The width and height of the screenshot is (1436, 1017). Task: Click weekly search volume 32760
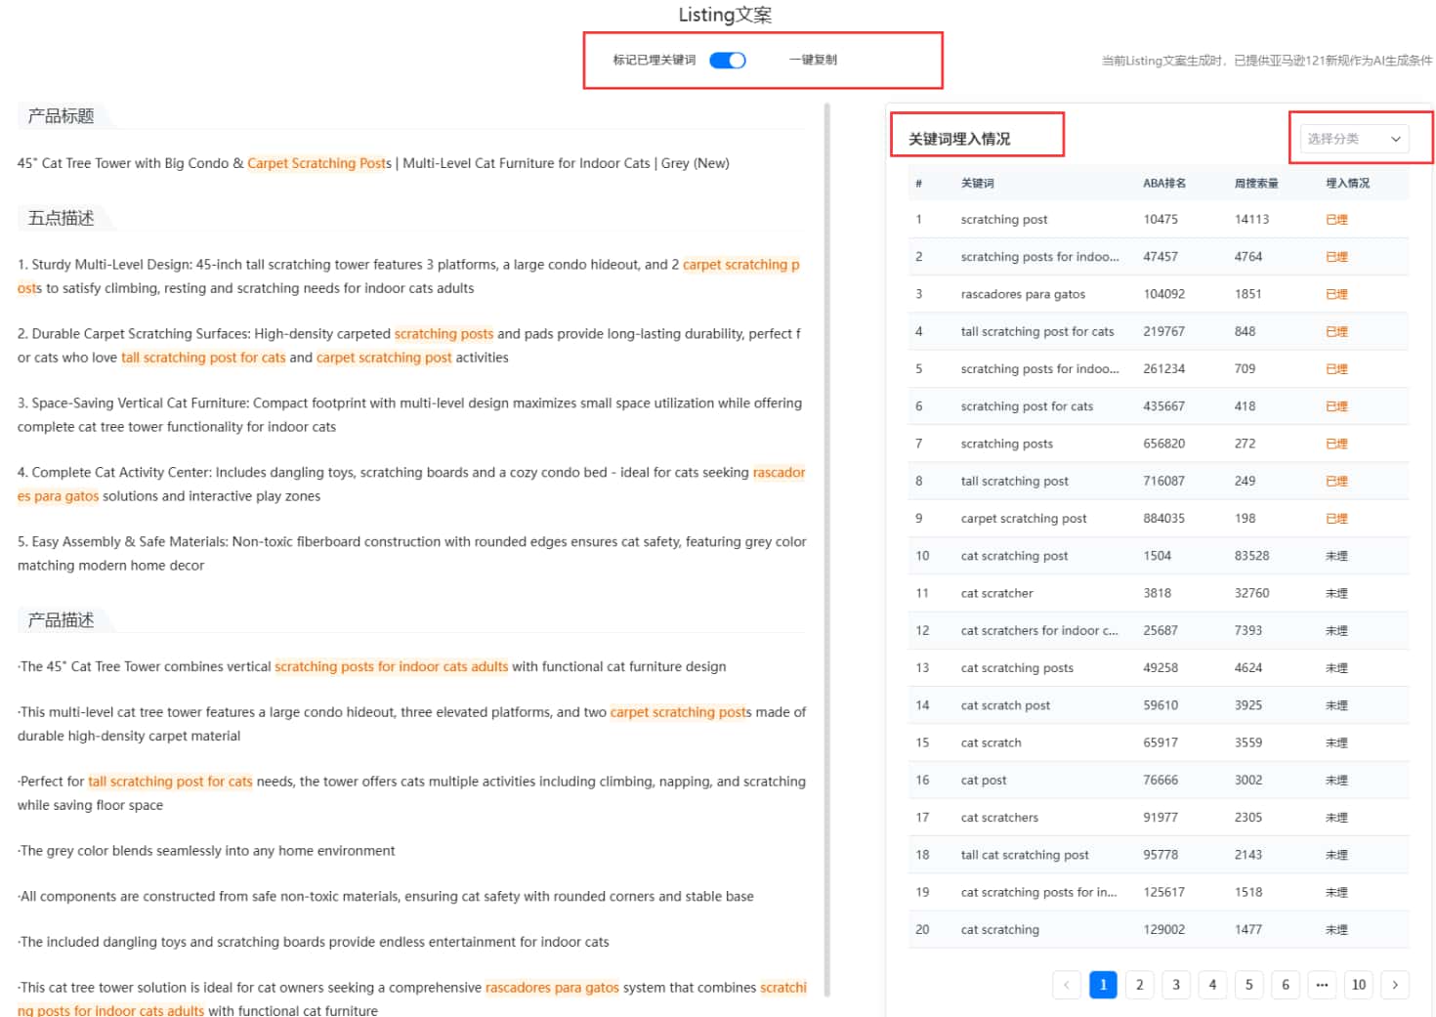[1252, 594]
